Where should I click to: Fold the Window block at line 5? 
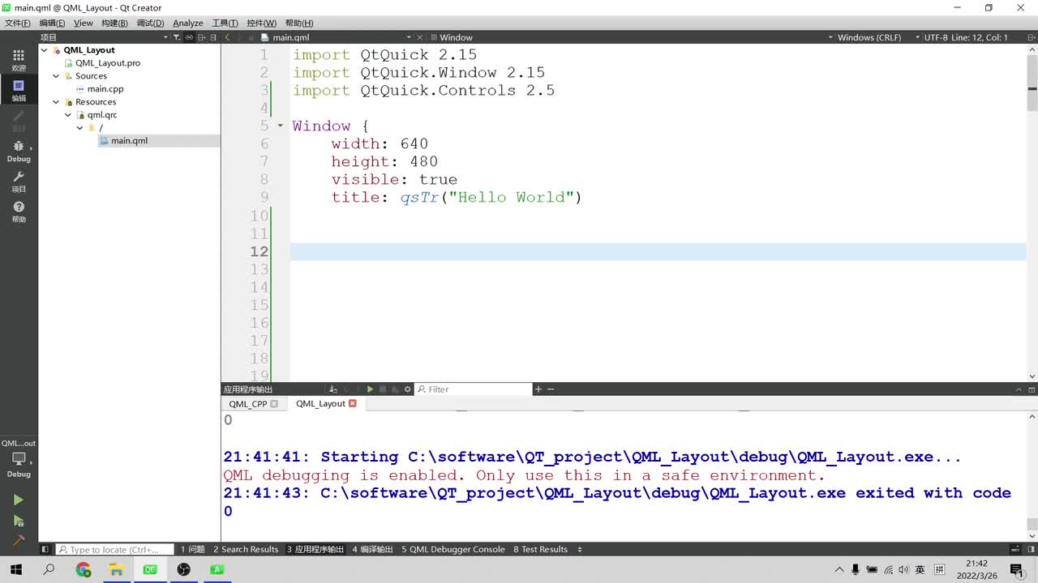281,126
